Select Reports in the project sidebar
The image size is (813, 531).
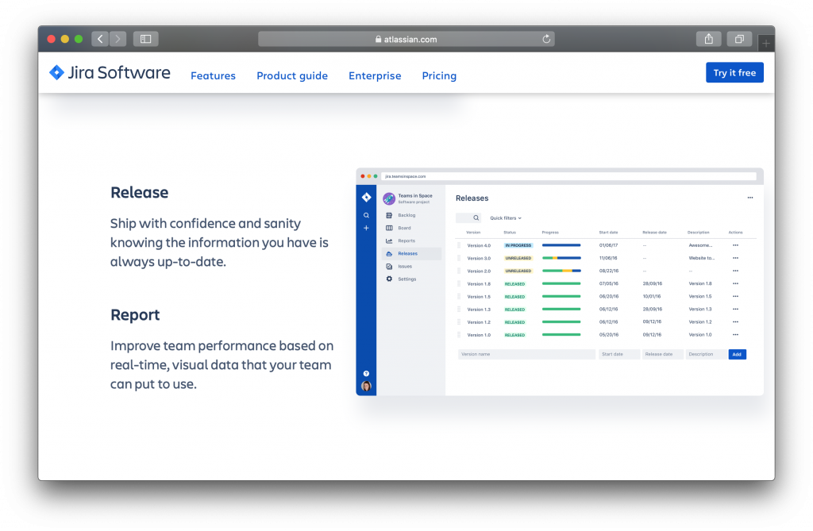pos(406,240)
